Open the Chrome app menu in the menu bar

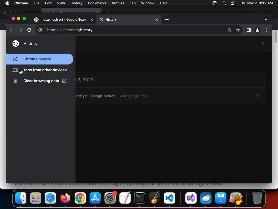pyautogui.click(x=21, y=3)
